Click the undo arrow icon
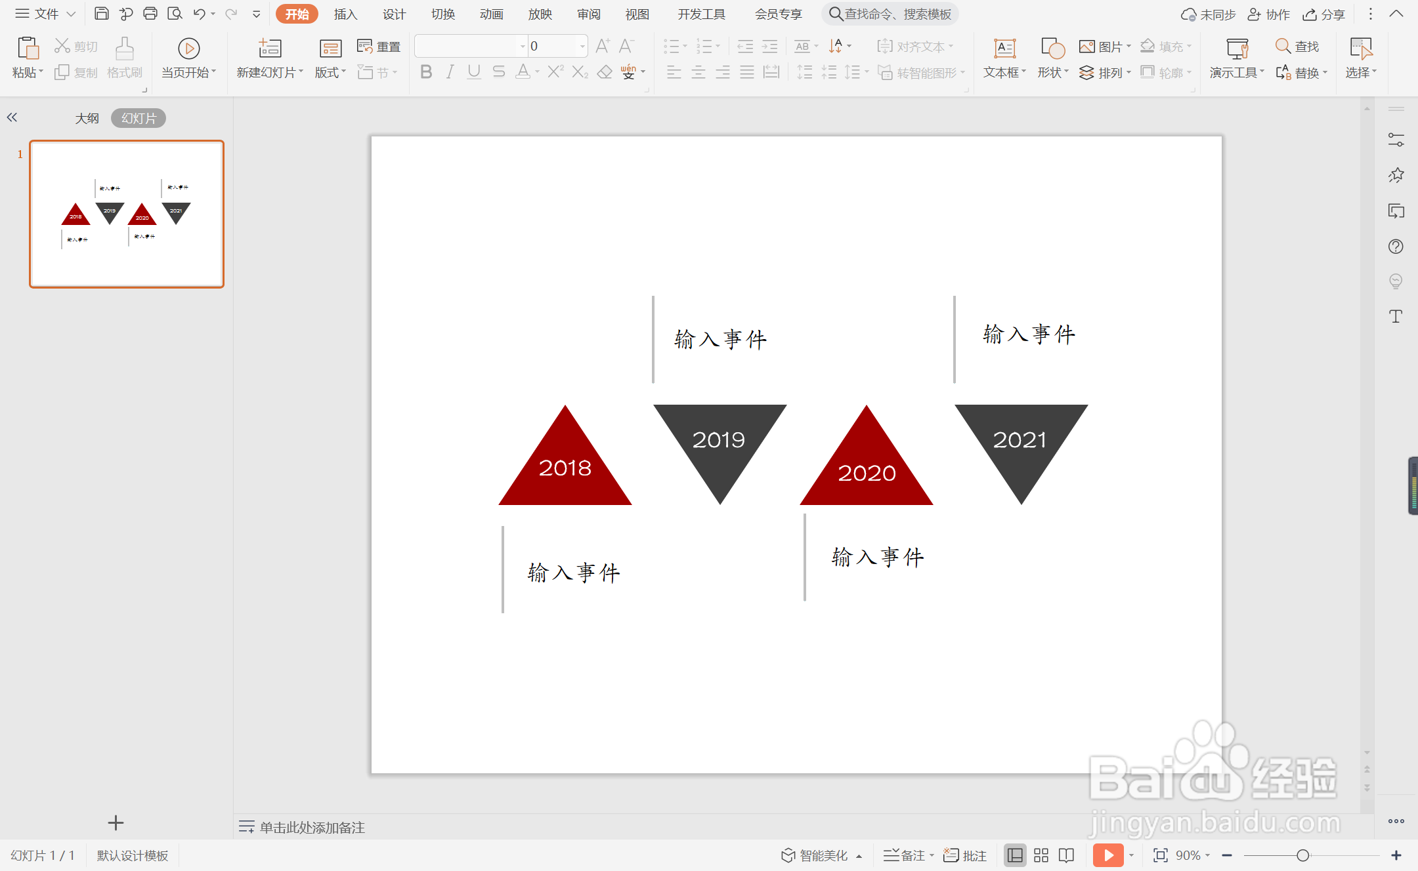Image resolution: width=1418 pixels, height=871 pixels. coord(199,14)
